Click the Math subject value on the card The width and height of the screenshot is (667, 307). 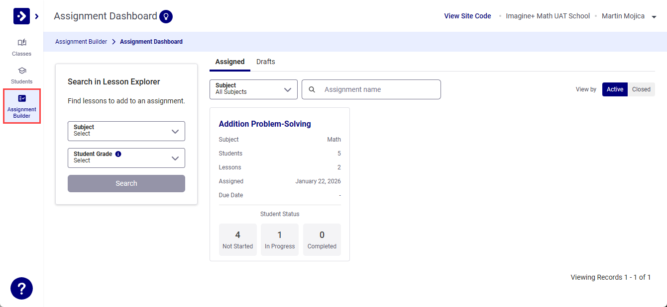334,140
